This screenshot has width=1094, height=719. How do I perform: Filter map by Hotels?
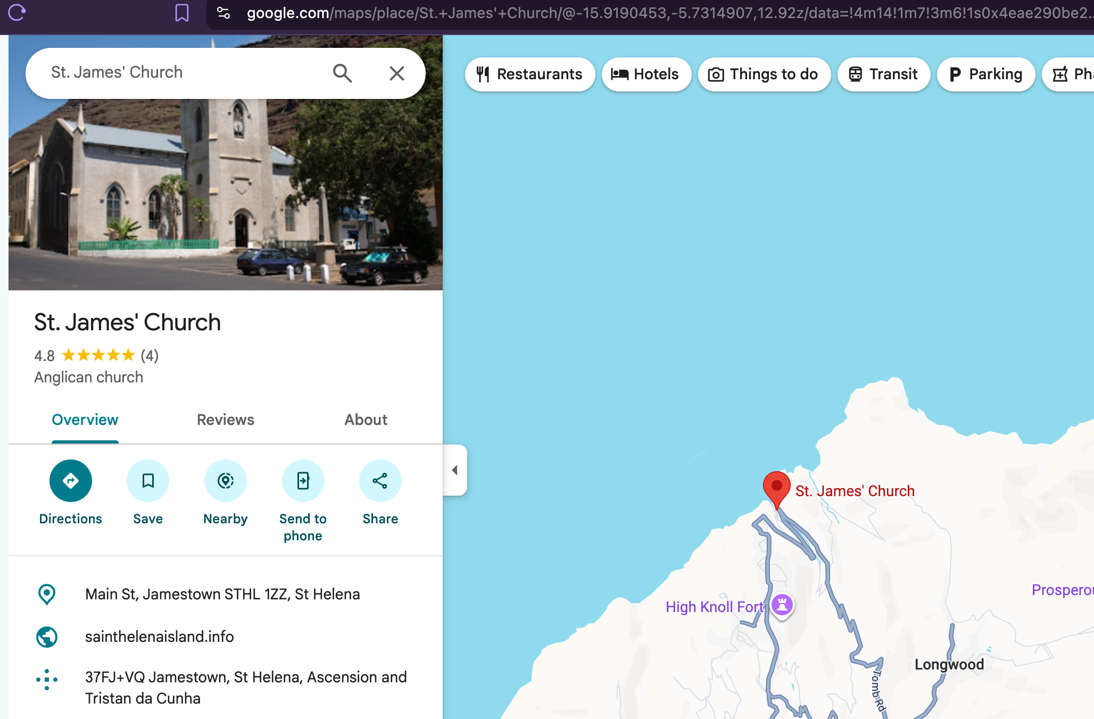pos(646,74)
